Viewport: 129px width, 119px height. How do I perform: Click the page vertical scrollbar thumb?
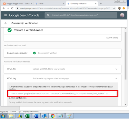tap(125, 56)
